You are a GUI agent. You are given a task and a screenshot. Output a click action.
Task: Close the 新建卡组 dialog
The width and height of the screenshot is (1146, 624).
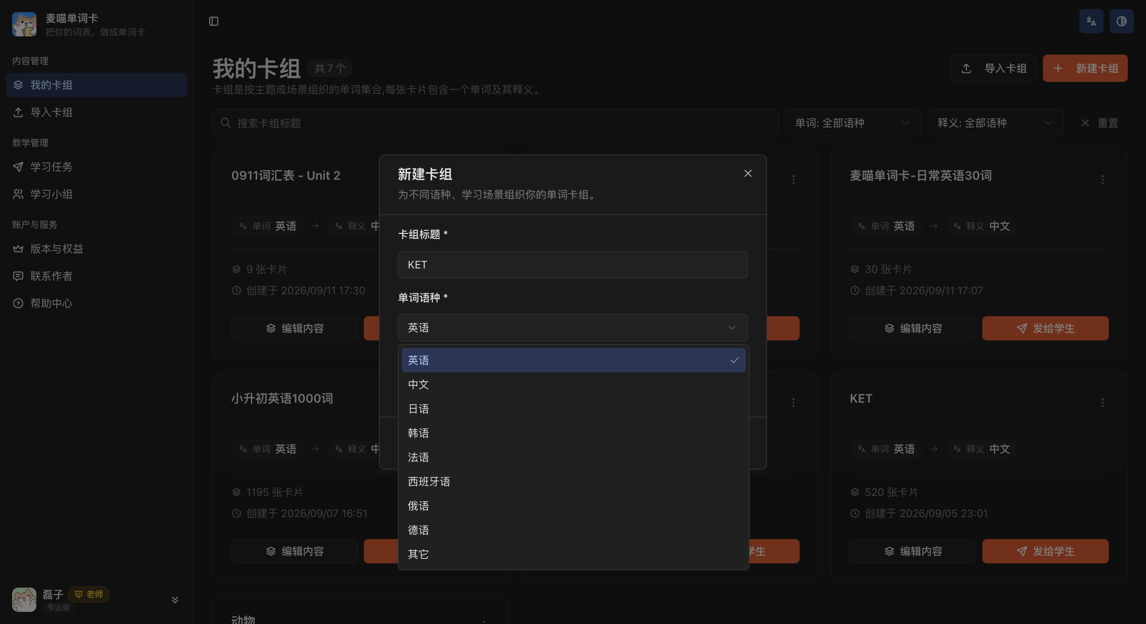pos(748,174)
